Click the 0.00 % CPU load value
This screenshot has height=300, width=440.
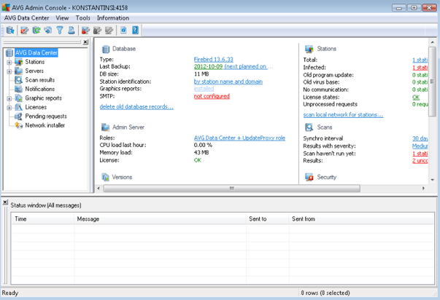203,145
